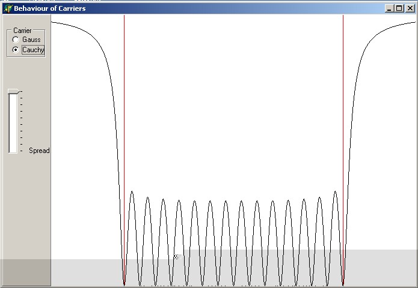Screen dimensions: 418x288
Task: Click the app icon in the title bar
Action: coord(8,8)
